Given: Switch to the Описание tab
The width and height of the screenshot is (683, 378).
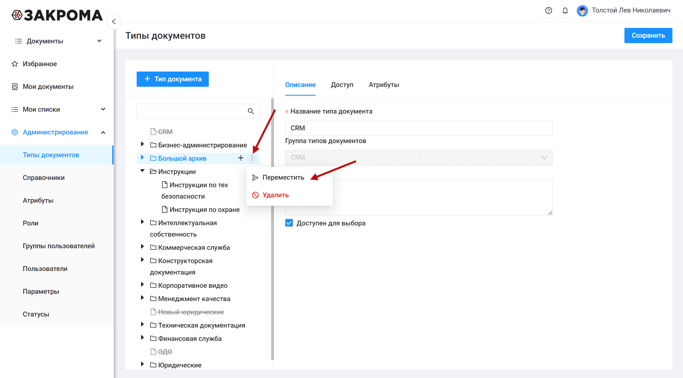Looking at the screenshot, I should coord(300,85).
